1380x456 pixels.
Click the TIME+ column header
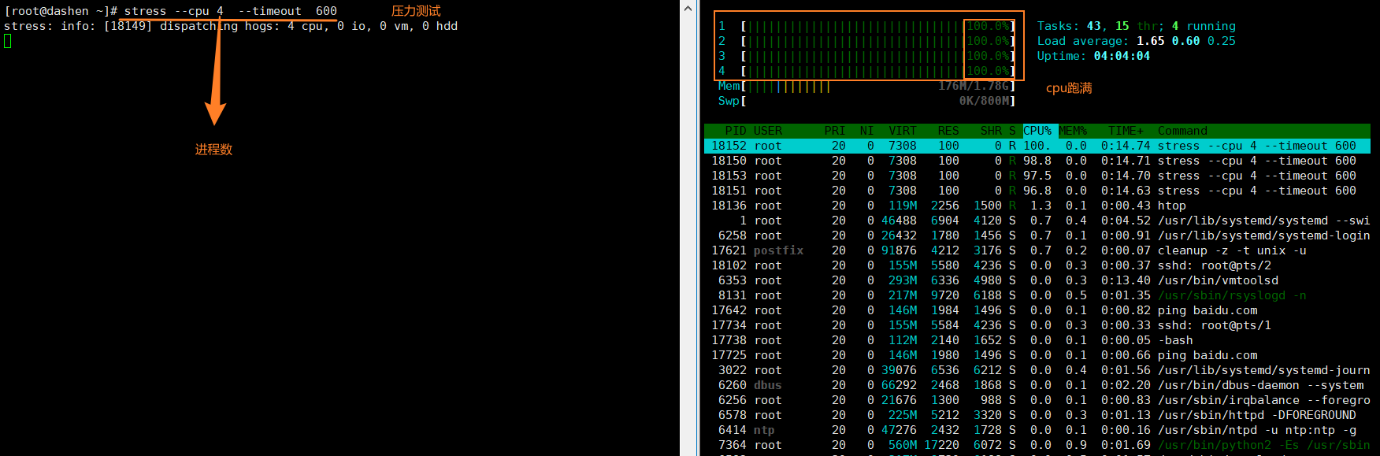pyautogui.click(x=1126, y=131)
